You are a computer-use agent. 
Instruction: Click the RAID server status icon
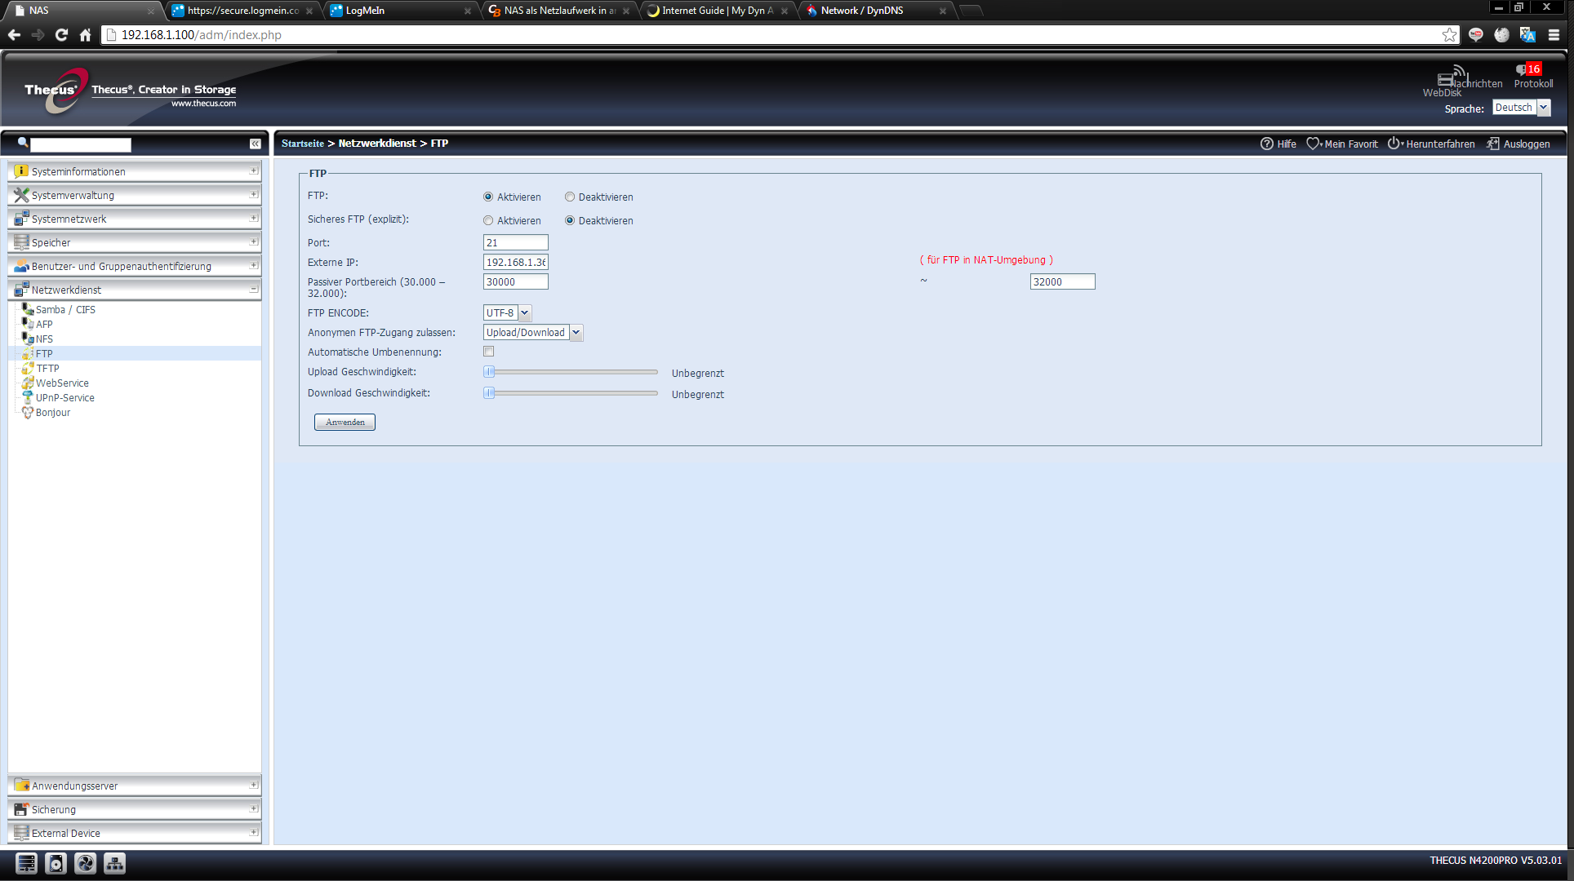pos(26,863)
